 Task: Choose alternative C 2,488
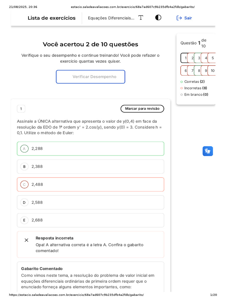click(x=90, y=185)
